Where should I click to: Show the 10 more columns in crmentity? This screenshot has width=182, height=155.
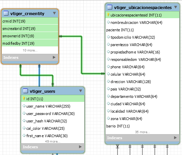pyautogui.click(x=30, y=50)
